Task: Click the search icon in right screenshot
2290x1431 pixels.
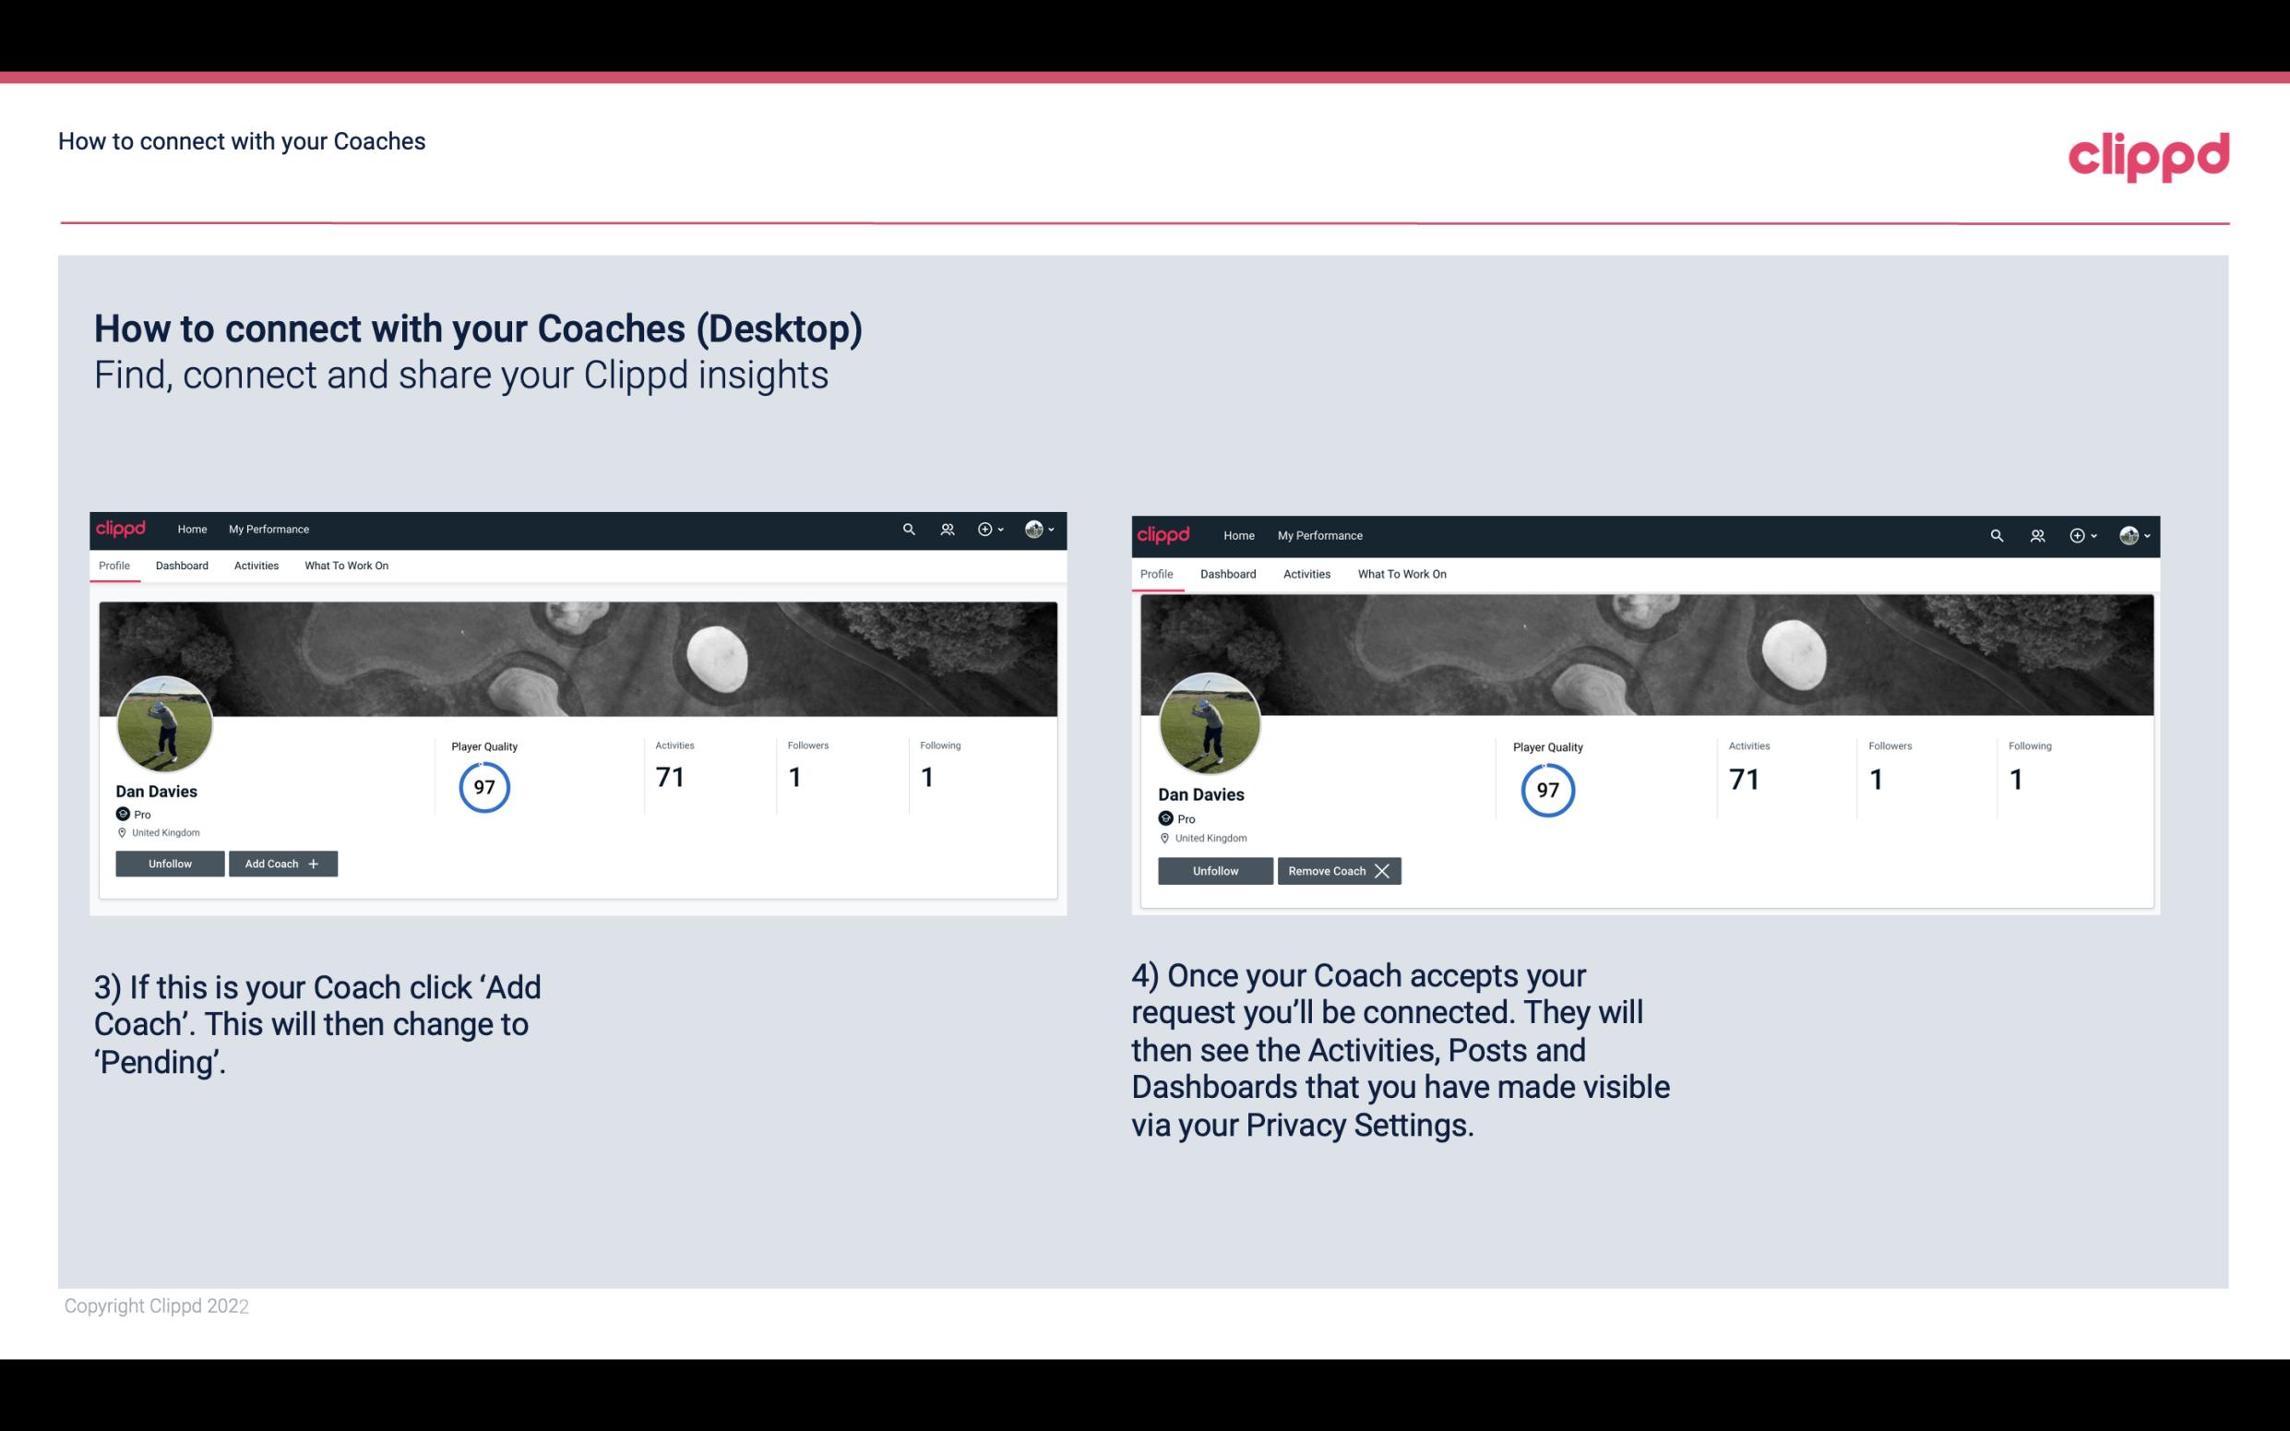Action: pyautogui.click(x=1995, y=534)
